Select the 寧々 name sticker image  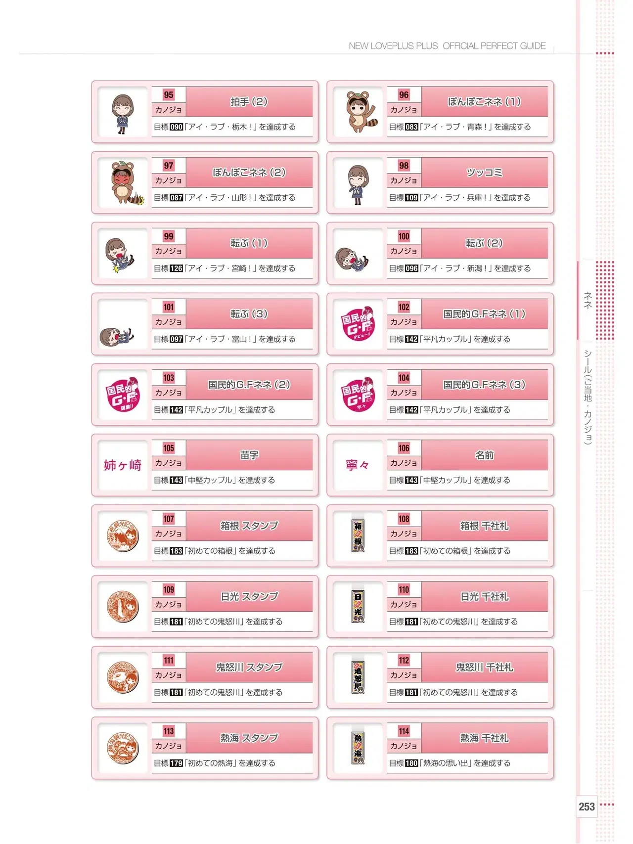tap(358, 465)
